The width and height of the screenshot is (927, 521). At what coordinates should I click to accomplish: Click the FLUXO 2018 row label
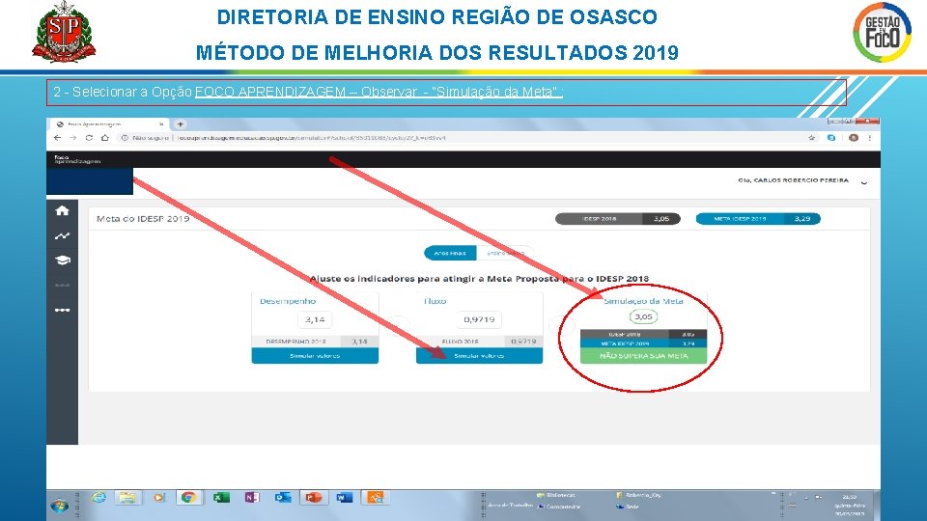pos(460,342)
